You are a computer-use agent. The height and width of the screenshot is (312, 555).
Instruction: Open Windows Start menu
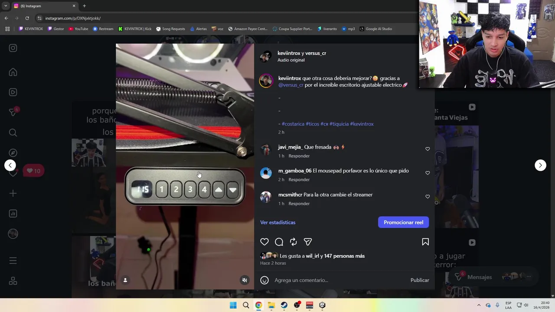pos(233,305)
